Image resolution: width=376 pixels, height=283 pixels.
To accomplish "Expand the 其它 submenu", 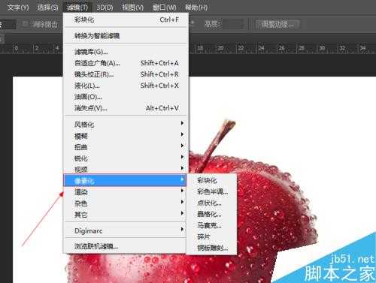I will (x=126, y=215).
